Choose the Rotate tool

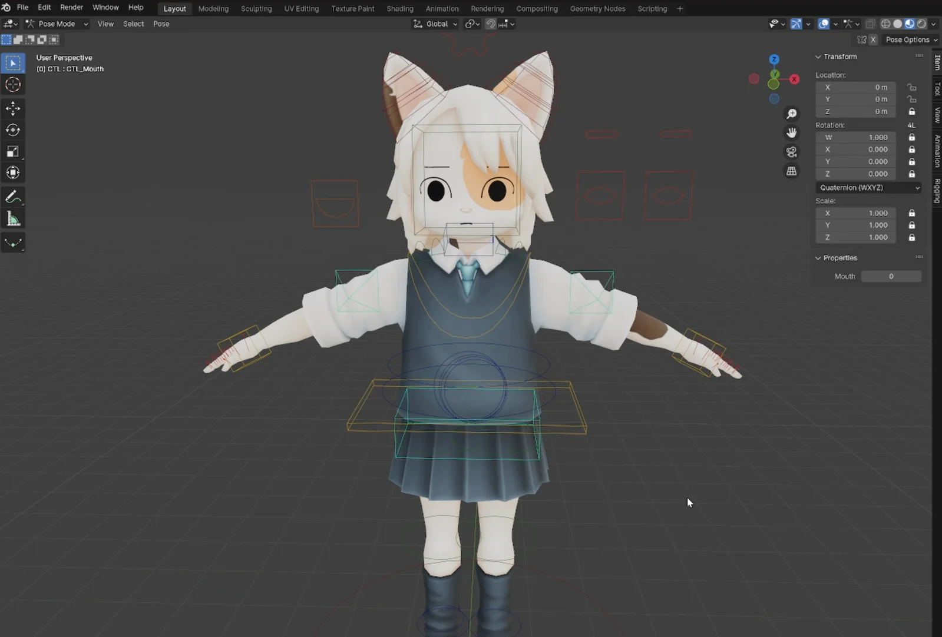(13, 130)
